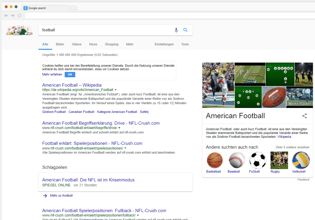This screenshot has width=315, height=220.
Task: Reload the page with the refresh icon
Action: (x=20, y=16)
